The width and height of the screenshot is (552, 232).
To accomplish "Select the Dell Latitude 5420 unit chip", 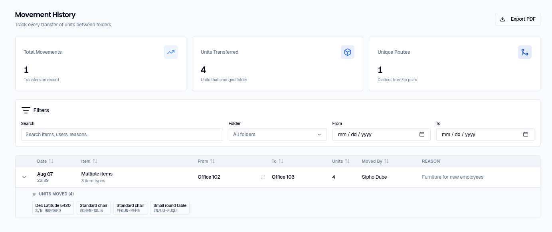I will pyautogui.click(x=53, y=208).
